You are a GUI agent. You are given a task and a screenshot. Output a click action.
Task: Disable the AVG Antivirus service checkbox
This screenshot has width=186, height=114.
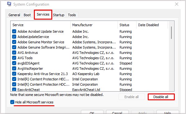point(14,53)
